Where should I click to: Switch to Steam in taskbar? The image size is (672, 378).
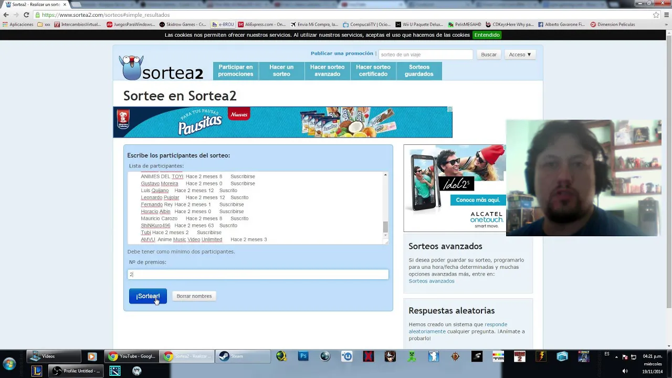coord(243,356)
